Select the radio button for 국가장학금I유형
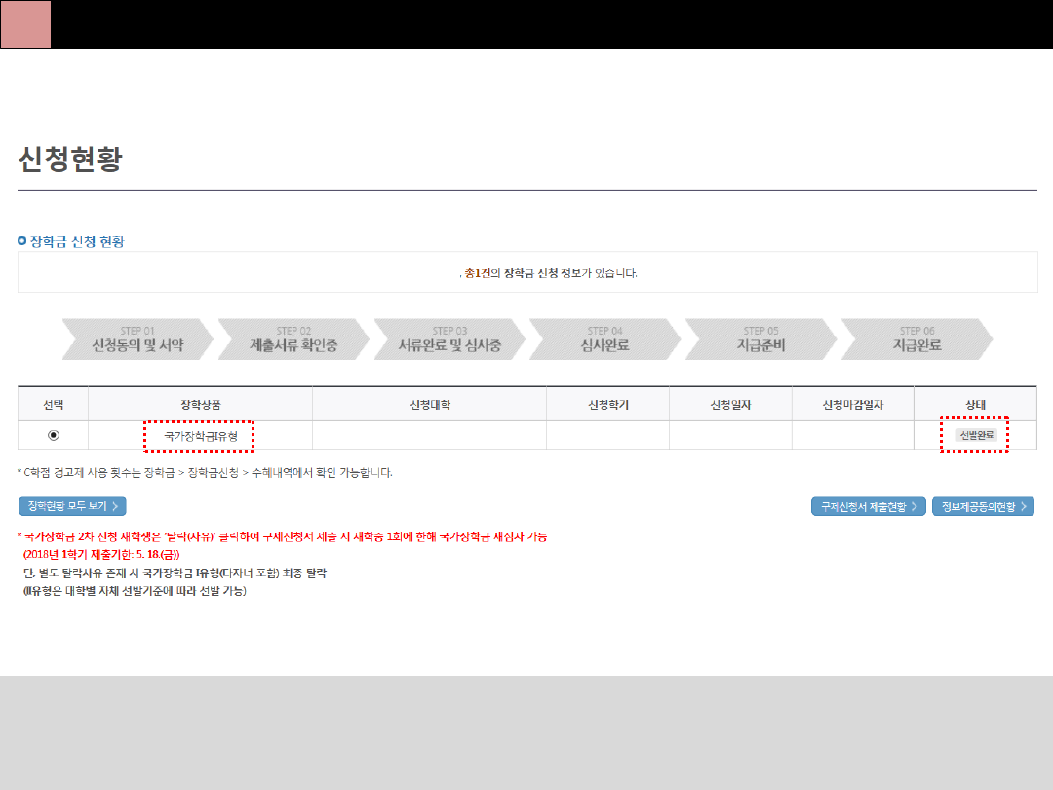 click(53, 435)
